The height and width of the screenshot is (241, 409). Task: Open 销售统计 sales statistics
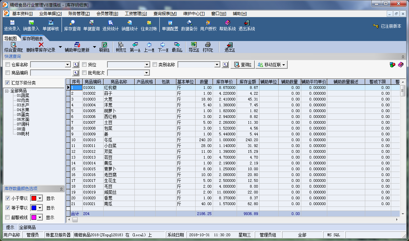[129, 26]
